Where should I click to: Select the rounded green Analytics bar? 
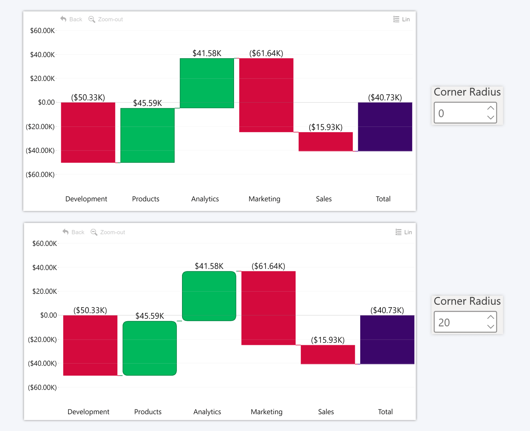(x=209, y=296)
